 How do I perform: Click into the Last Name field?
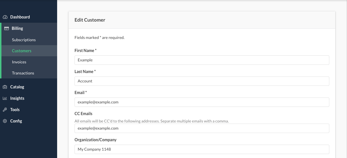202,81
